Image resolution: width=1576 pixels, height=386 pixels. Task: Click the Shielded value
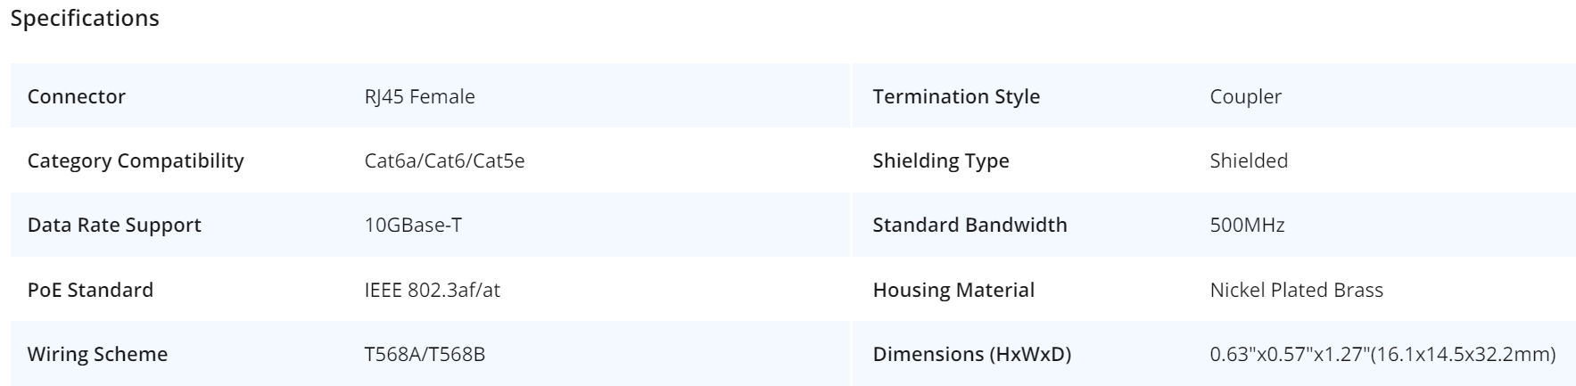(x=1249, y=160)
